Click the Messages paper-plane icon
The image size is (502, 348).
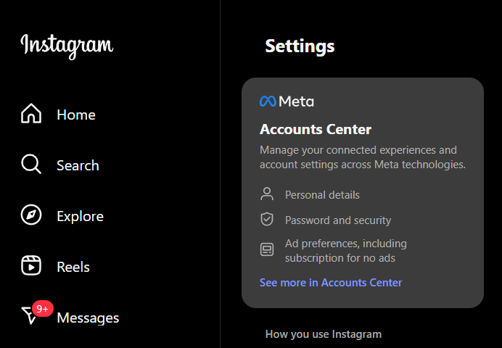coord(29,316)
